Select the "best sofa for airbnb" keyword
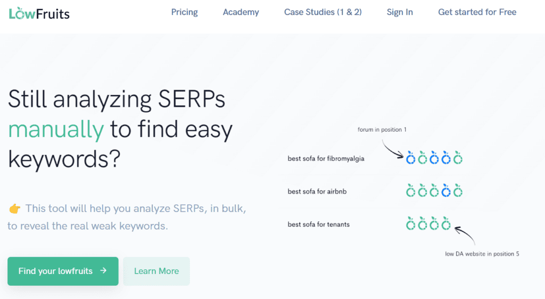545x299 pixels. pyautogui.click(x=317, y=191)
